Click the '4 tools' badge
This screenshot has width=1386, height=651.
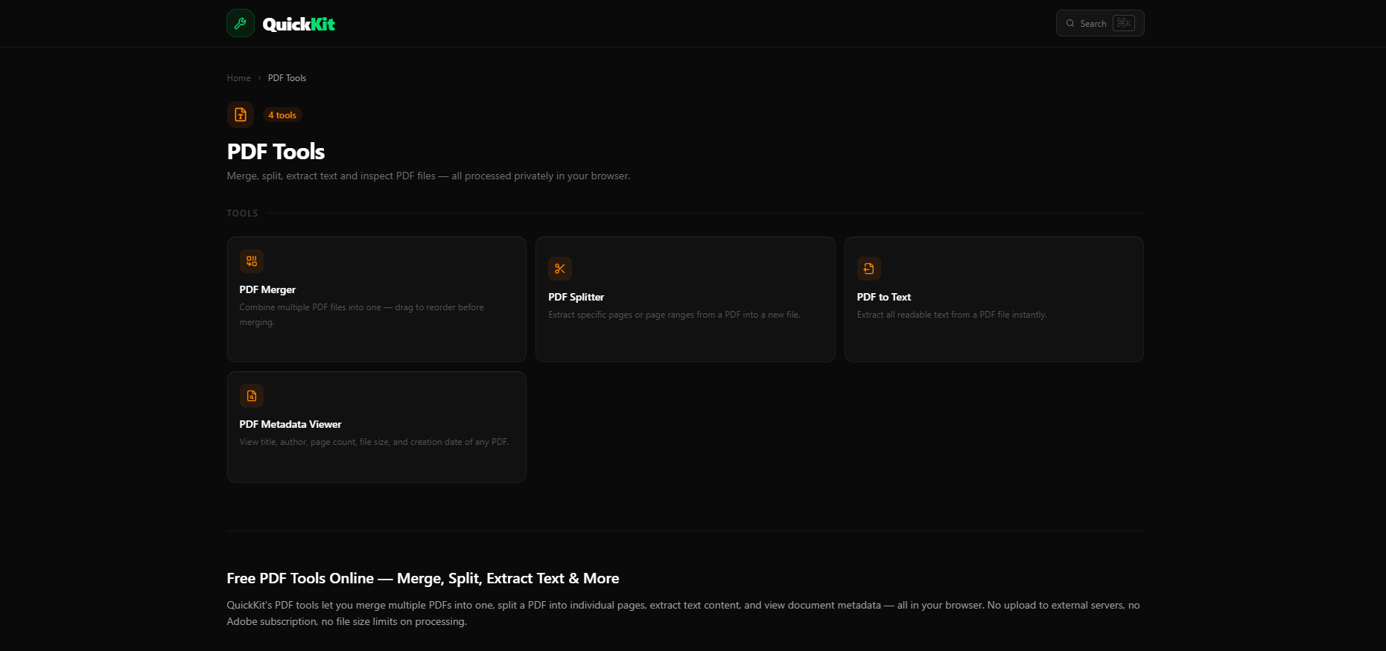coord(282,115)
